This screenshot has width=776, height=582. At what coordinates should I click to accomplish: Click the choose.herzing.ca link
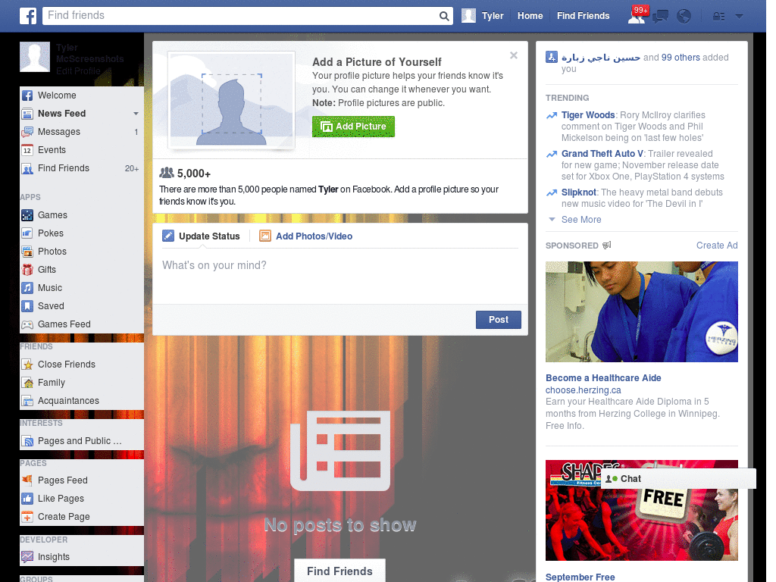tap(583, 390)
